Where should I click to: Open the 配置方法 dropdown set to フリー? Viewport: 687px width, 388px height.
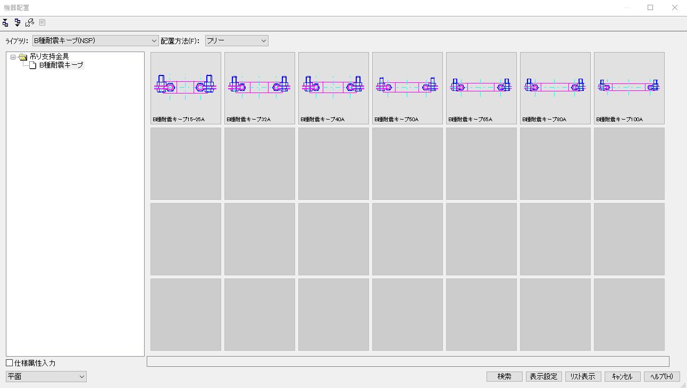[237, 41]
